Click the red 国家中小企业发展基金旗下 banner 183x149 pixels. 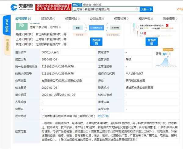pyautogui.click(x=53, y=7)
